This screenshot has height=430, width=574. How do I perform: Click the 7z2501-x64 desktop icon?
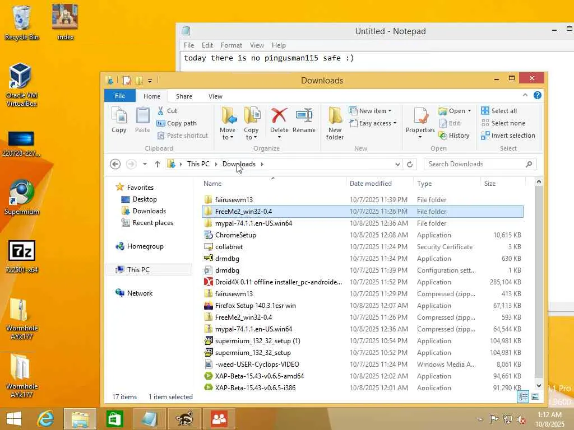21,256
